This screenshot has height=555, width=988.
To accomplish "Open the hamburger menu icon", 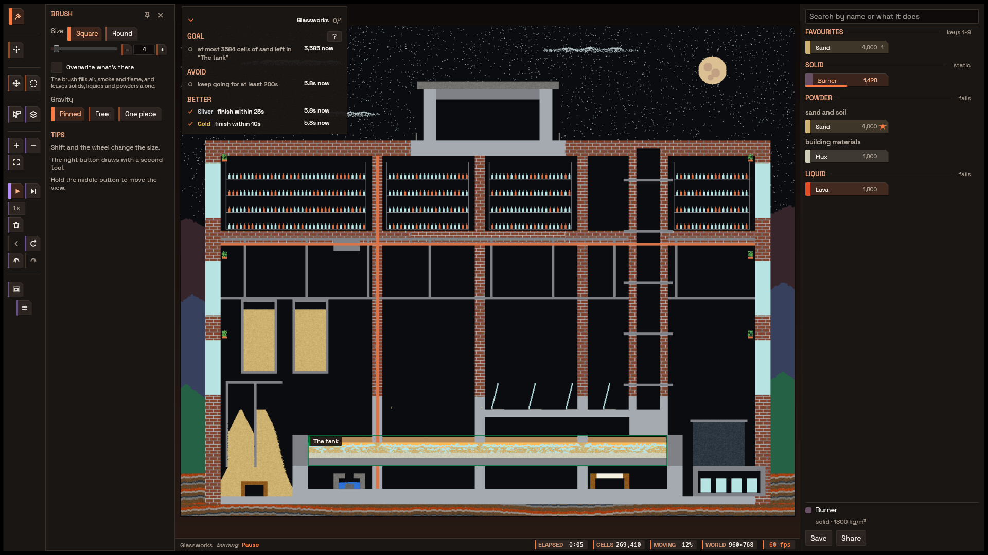I will 24,308.
